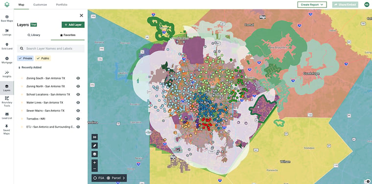Viewport: 372px width, 184px height.
Task: Focus the Search Layer Names field
Action: (x=51, y=48)
